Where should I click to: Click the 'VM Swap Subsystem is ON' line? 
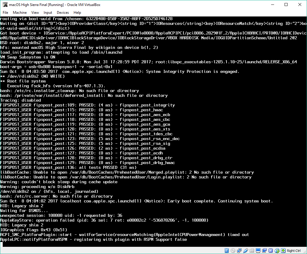pyautogui.click(x=28, y=57)
